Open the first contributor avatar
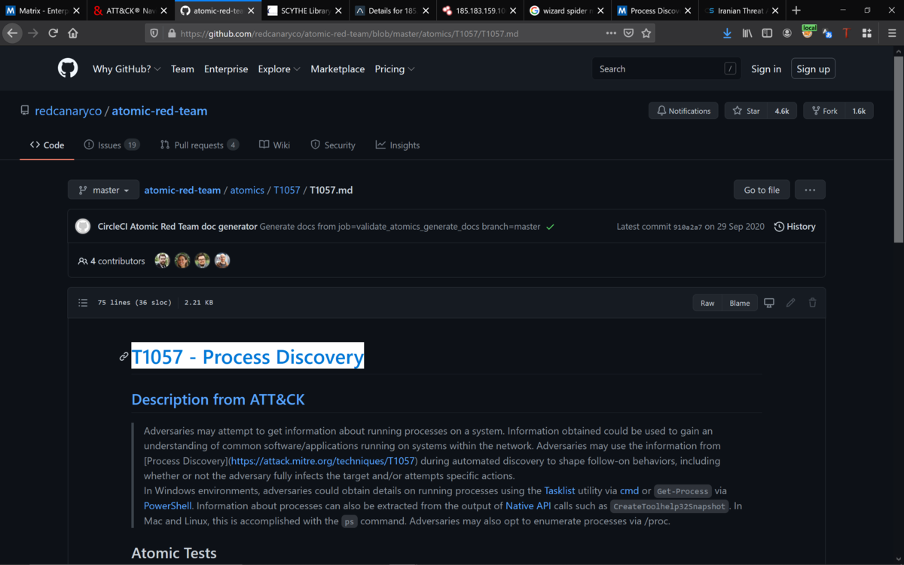 tap(162, 261)
